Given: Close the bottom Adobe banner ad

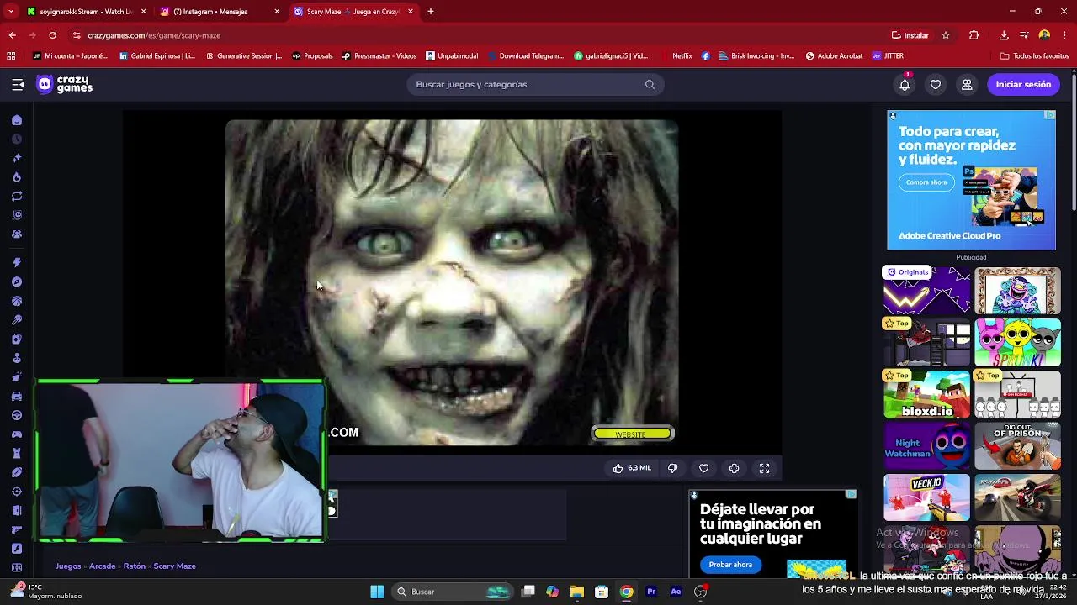Looking at the screenshot, I should tap(851, 494).
